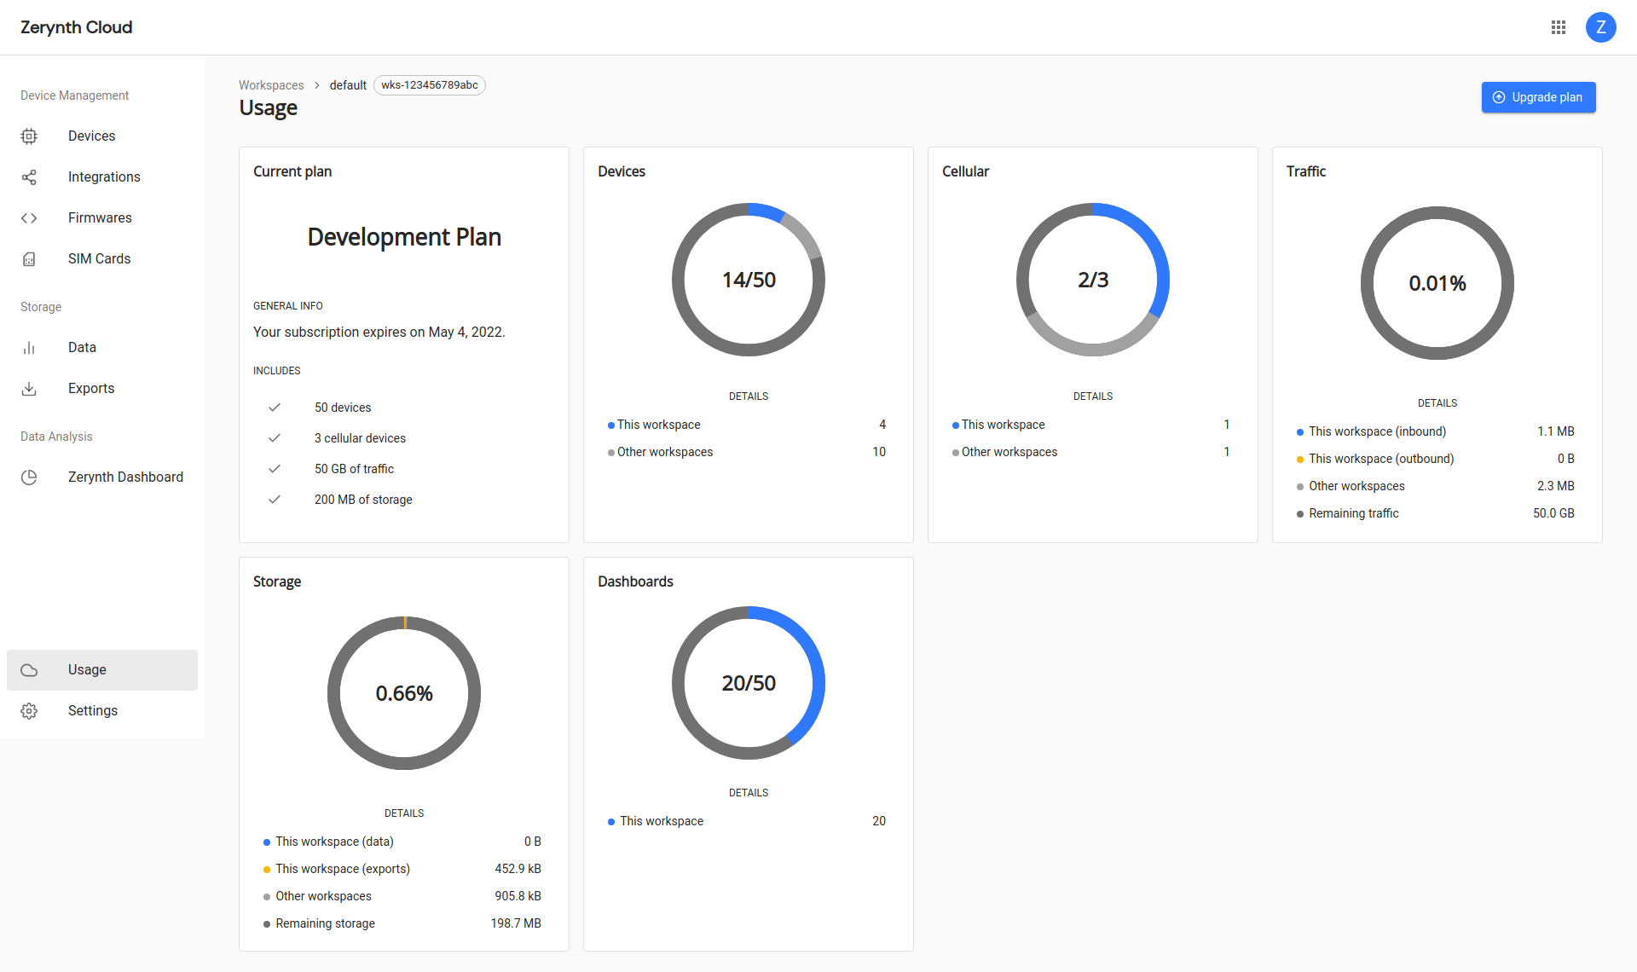
Task: Click orange dot for This workspace (exports)
Action: pos(267,870)
